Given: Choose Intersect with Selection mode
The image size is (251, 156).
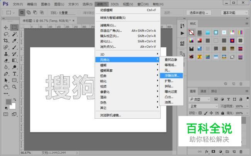Looking at the screenshot, I should tap(42, 12).
